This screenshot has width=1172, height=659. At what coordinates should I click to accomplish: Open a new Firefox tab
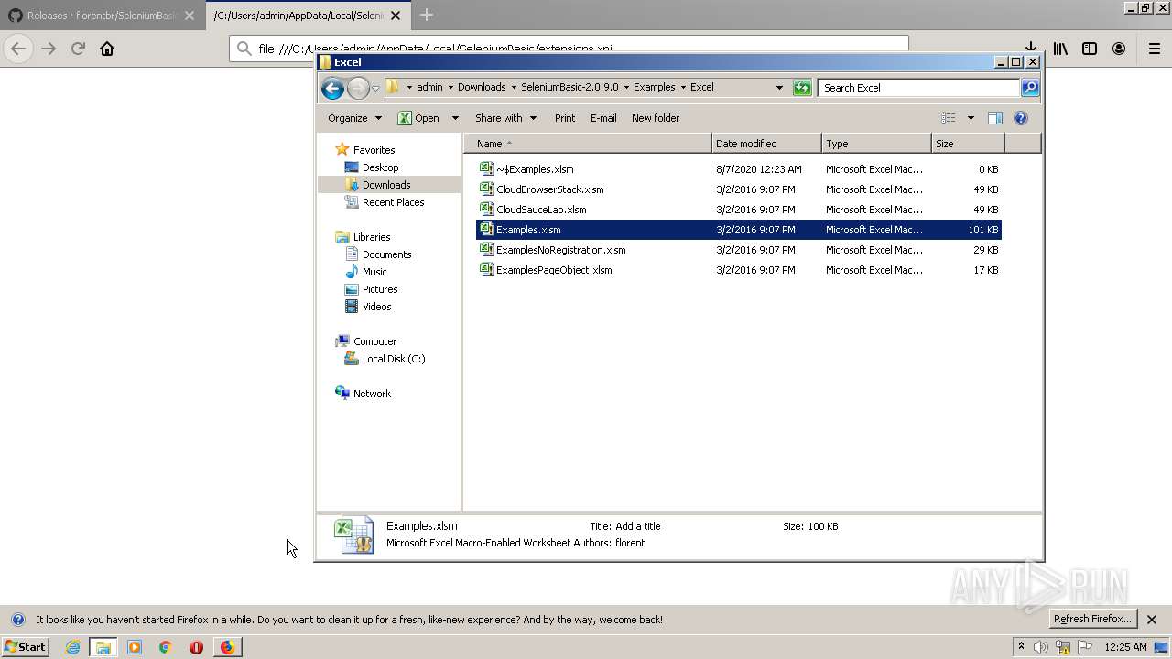pyautogui.click(x=427, y=15)
